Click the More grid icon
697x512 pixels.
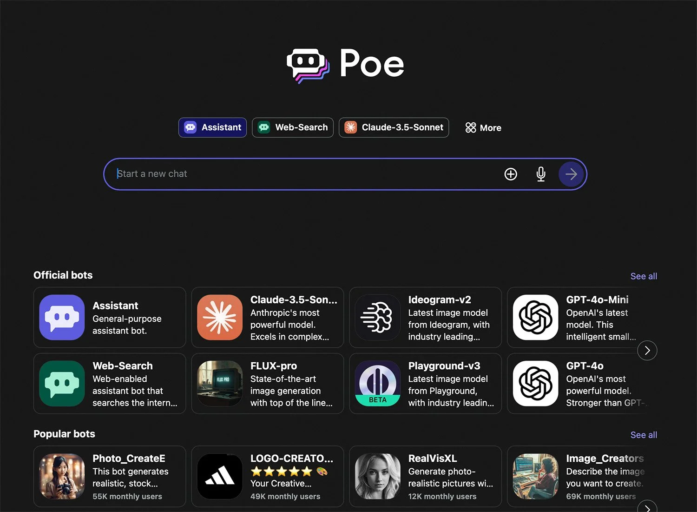(471, 127)
